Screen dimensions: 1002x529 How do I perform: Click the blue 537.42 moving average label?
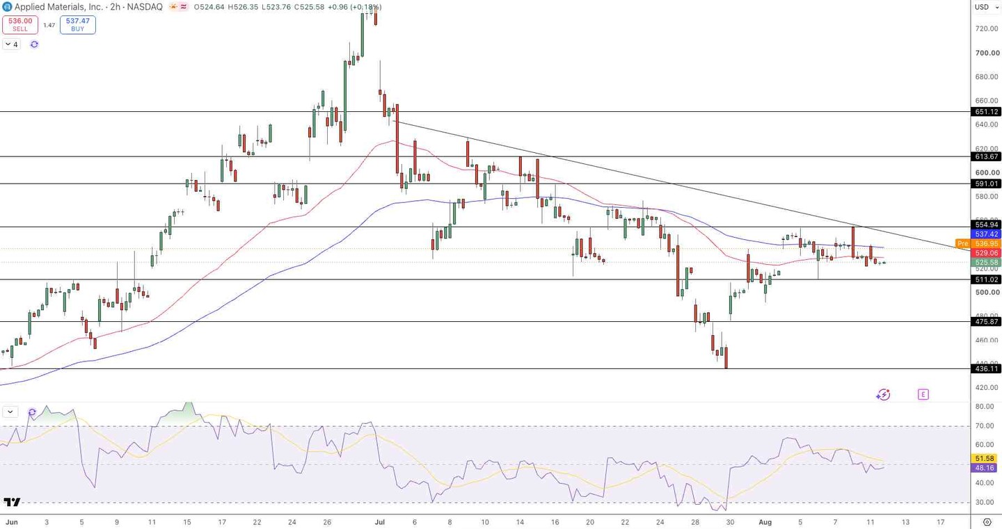pos(987,234)
